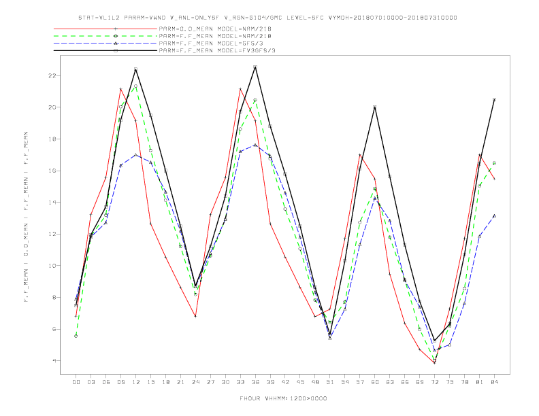
Task: Click x-axis forecast hour label 27
Action: coord(210,382)
